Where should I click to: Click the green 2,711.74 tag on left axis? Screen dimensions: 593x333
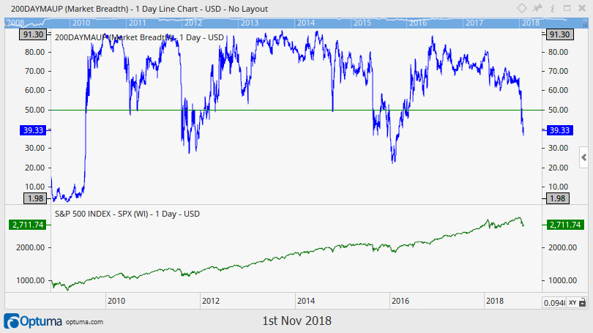(x=28, y=225)
